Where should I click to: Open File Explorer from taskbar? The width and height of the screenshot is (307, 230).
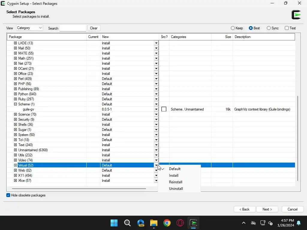click(x=154, y=223)
